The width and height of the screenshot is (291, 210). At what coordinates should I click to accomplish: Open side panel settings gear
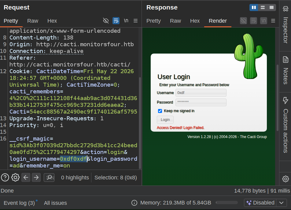pos(285,179)
